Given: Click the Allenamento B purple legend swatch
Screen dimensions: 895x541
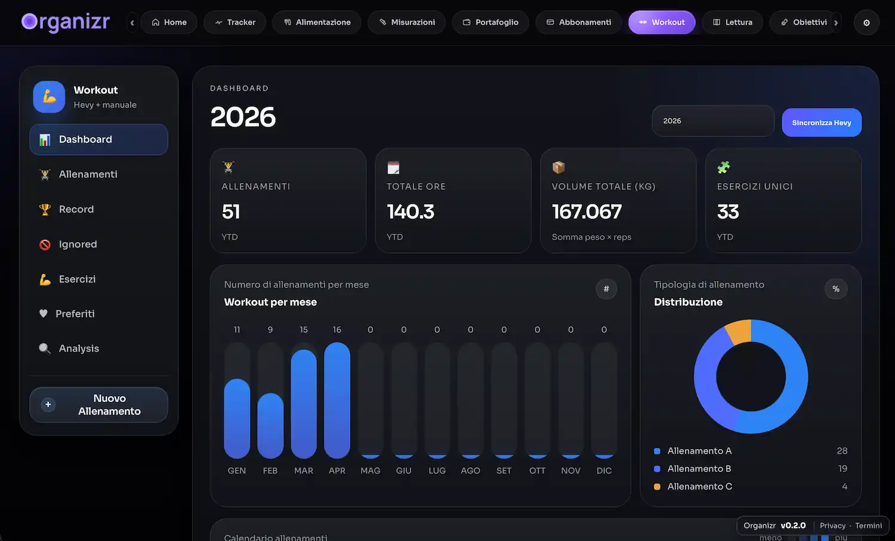Looking at the screenshot, I should coord(657,469).
